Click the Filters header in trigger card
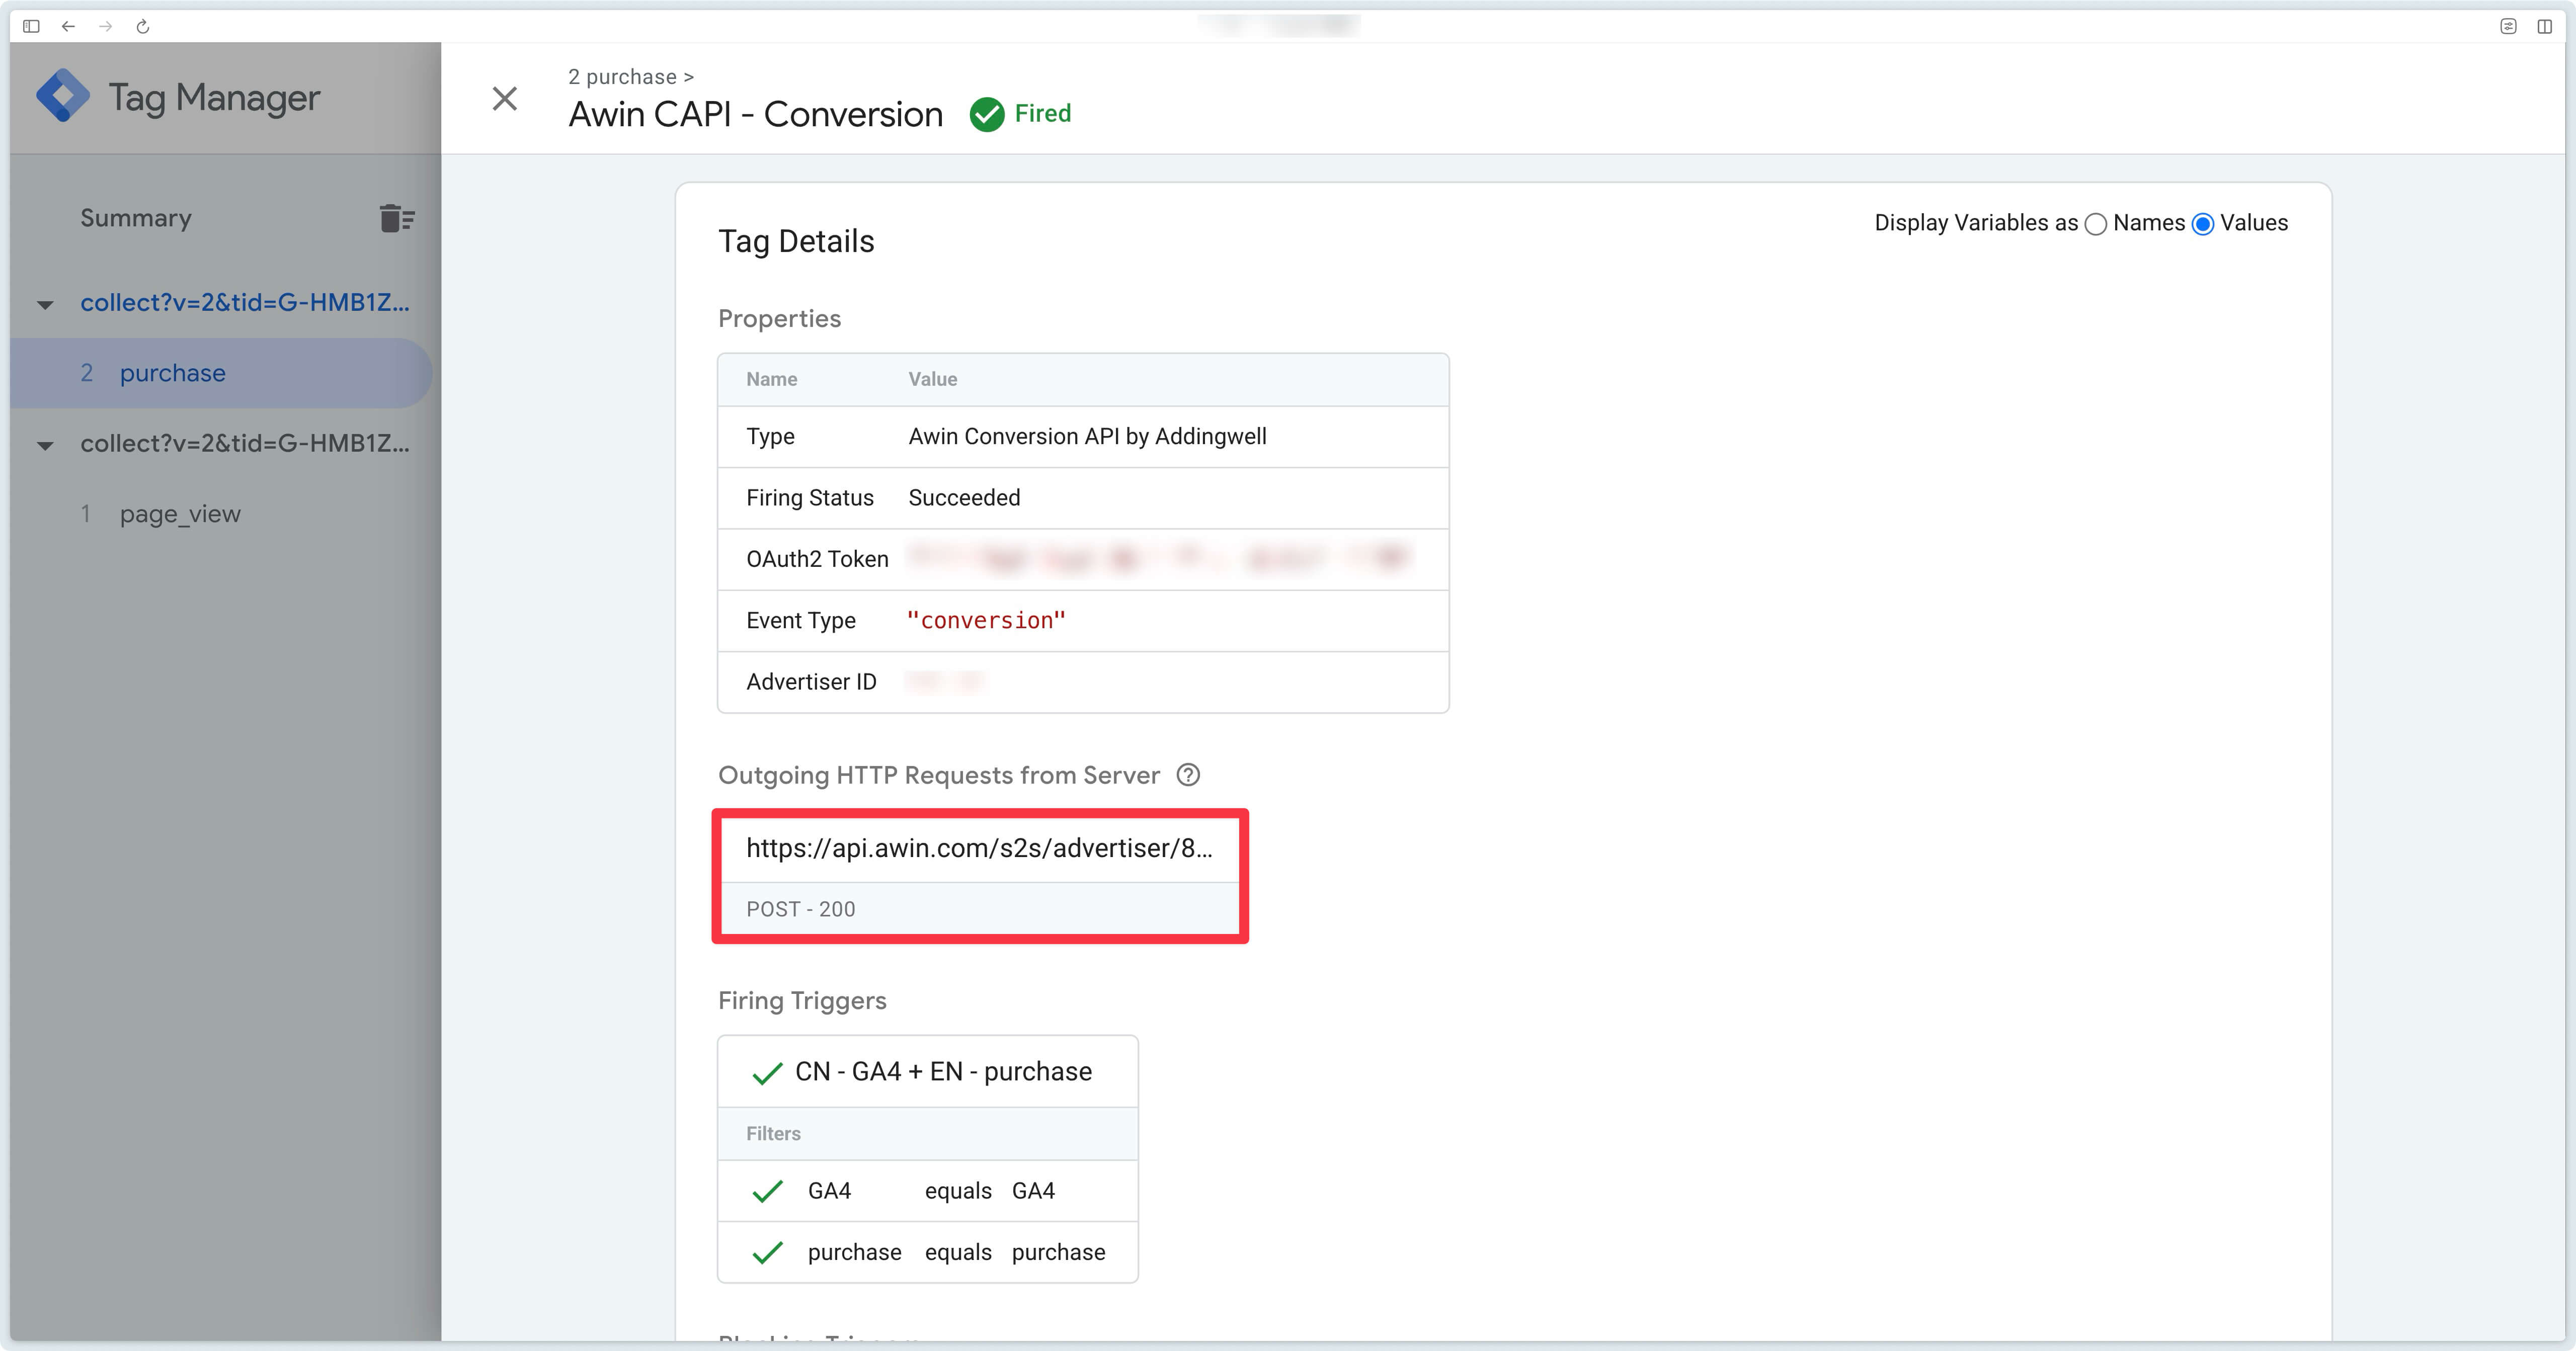2576x1351 pixels. [773, 1133]
